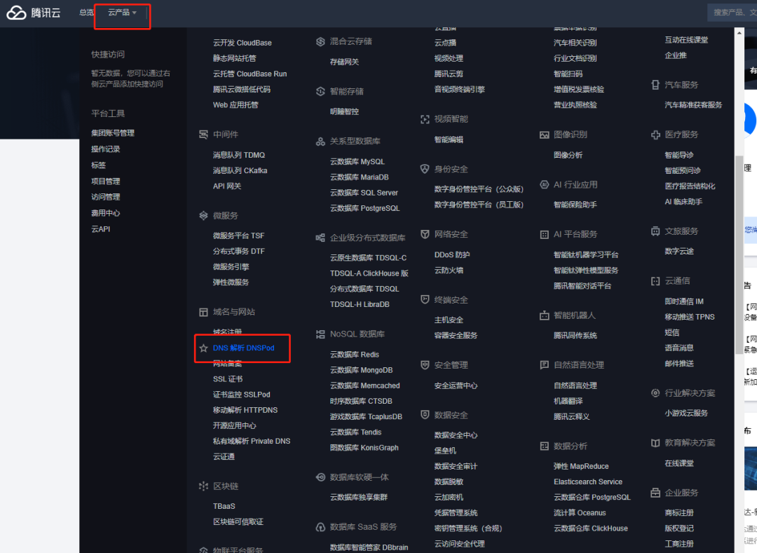
Task: Click the 云通信 category icon
Action: (x=655, y=281)
